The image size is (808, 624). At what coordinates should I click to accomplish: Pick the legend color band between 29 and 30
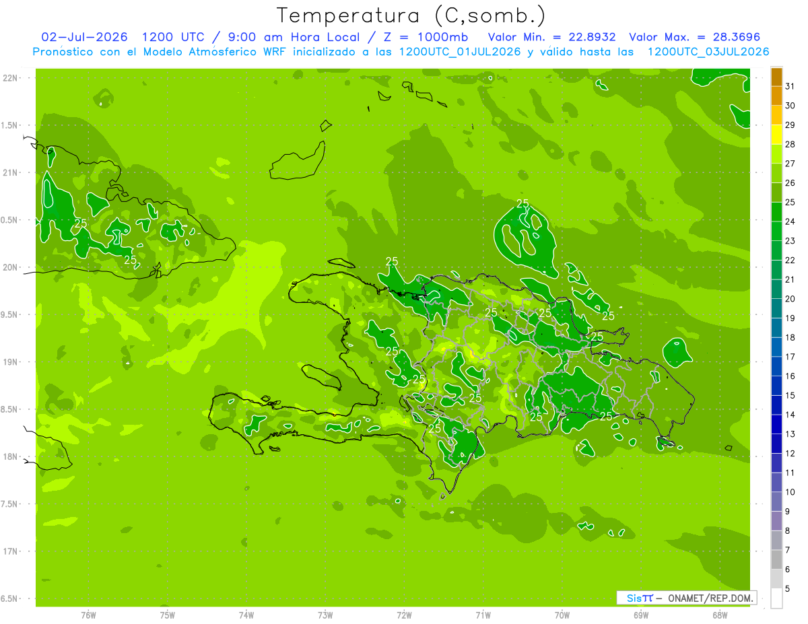coord(776,116)
